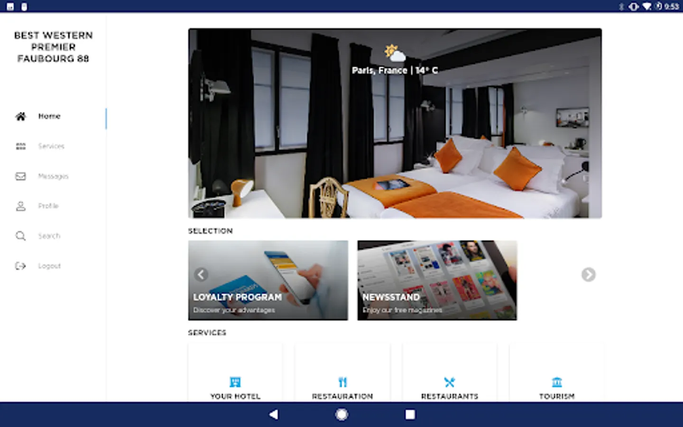Tap Android recent apps square button
The width and height of the screenshot is (683, 427).
[x=410, y=415]
